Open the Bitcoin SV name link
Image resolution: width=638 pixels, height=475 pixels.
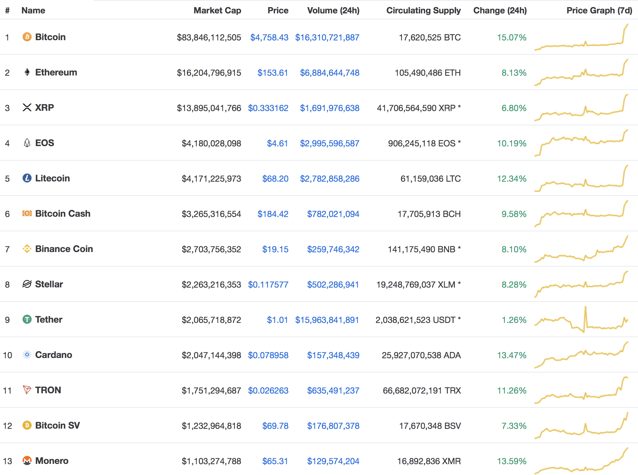[58, 425]
